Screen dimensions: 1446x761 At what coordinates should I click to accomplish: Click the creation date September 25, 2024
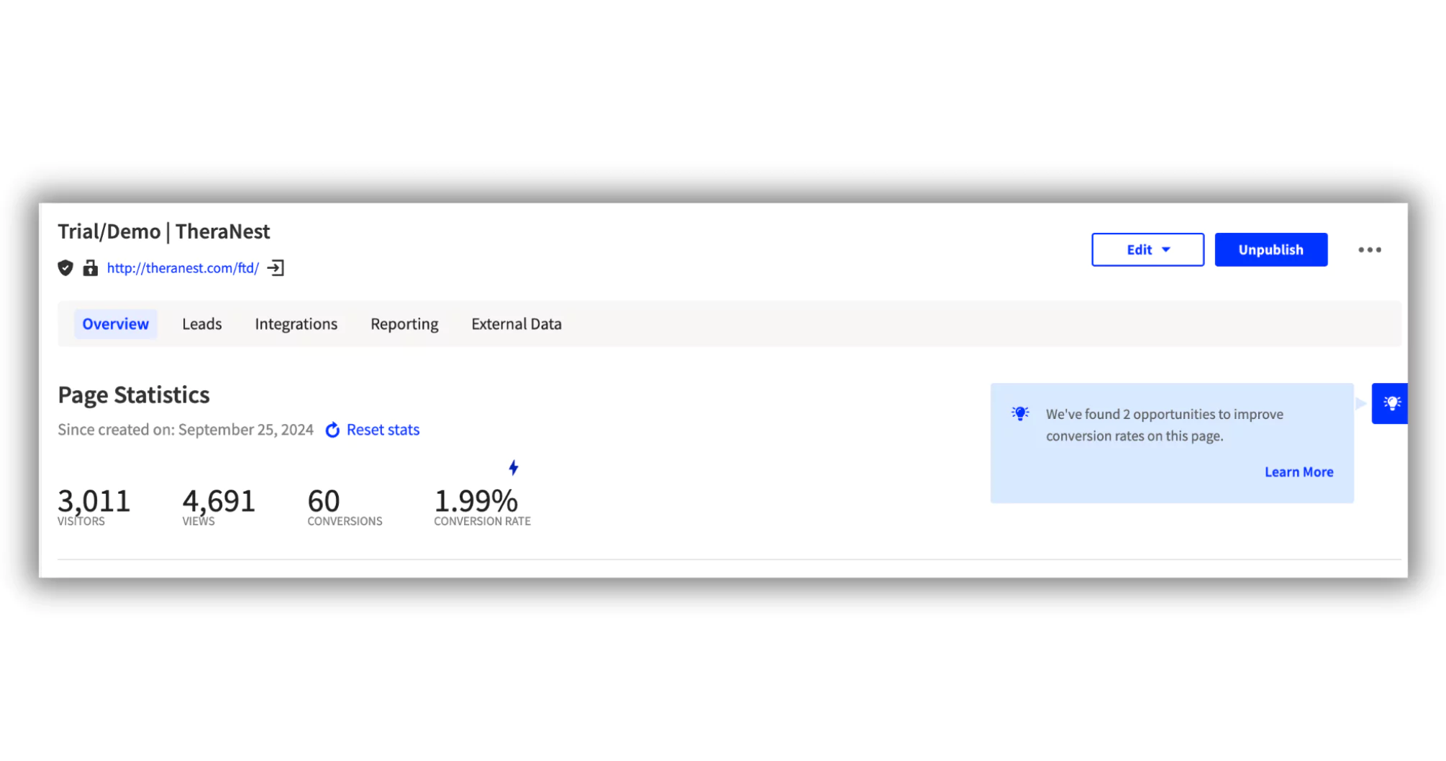pyautogui.click(x=246, y=430)
